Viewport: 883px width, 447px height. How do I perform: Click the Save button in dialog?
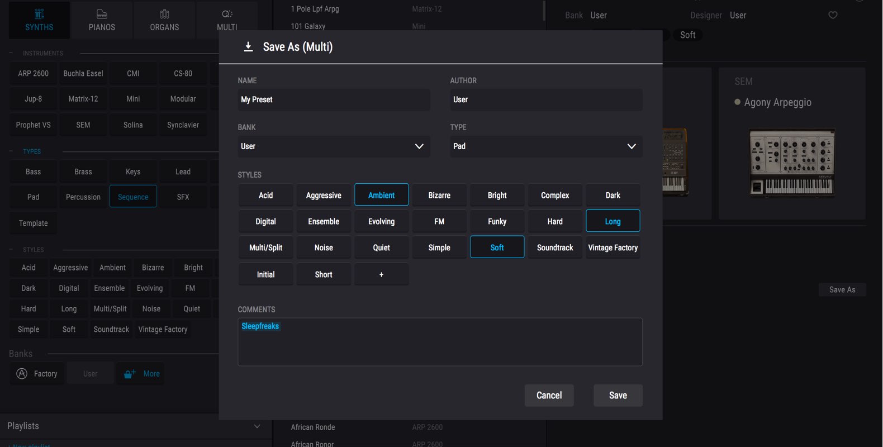tap(618, 396)
